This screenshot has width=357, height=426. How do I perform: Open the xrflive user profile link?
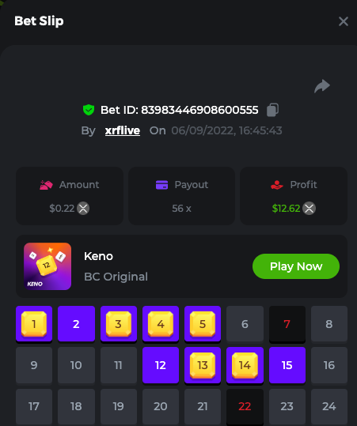point(123,130)
